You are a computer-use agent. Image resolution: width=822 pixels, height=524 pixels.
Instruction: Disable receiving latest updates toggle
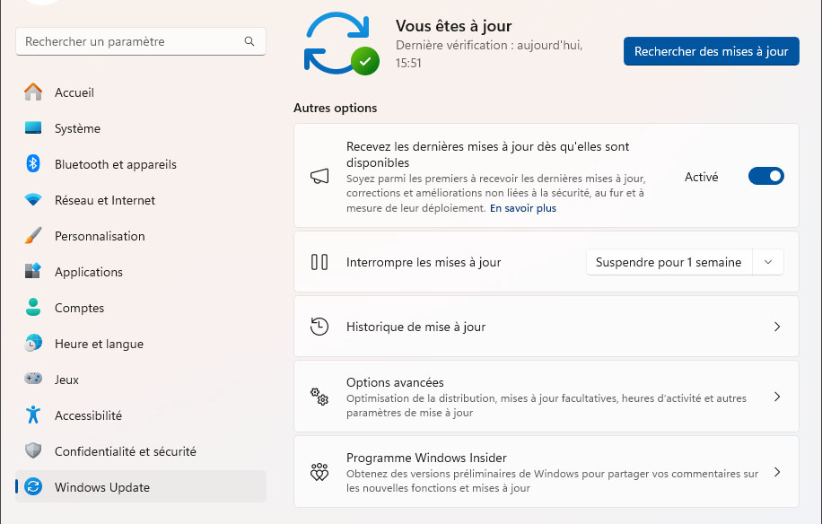[765, 177]
